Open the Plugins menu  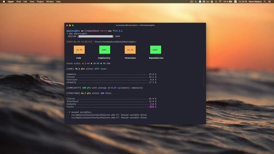tap(40, 2)
